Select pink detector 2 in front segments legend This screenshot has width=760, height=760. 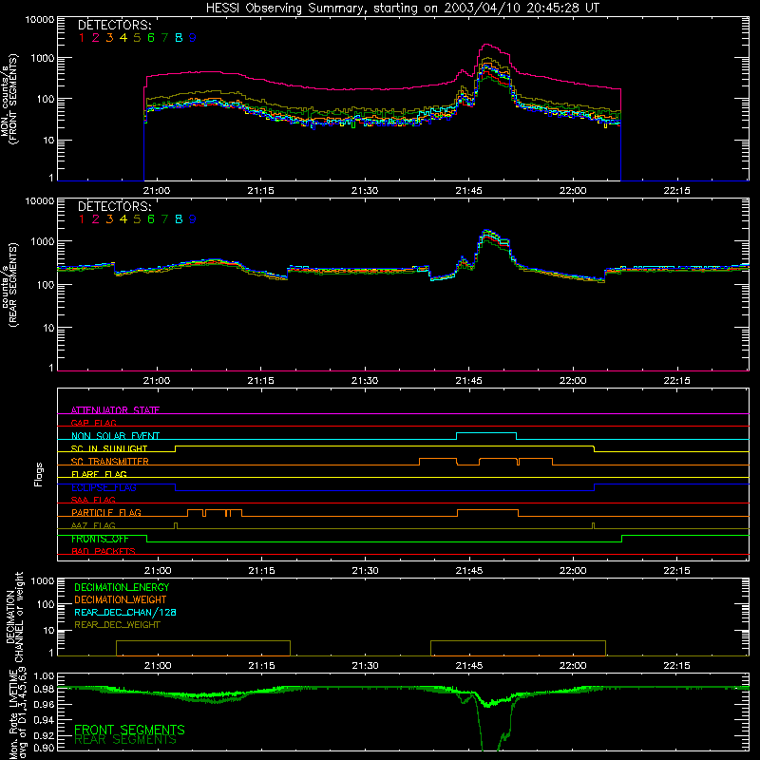coord(96,38)
